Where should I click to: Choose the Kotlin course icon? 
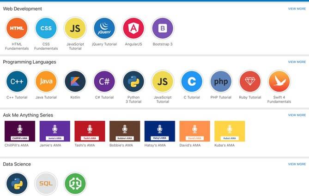75,81
